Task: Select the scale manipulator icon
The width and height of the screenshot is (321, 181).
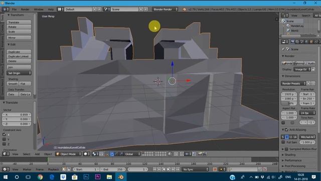Action: 121,154
